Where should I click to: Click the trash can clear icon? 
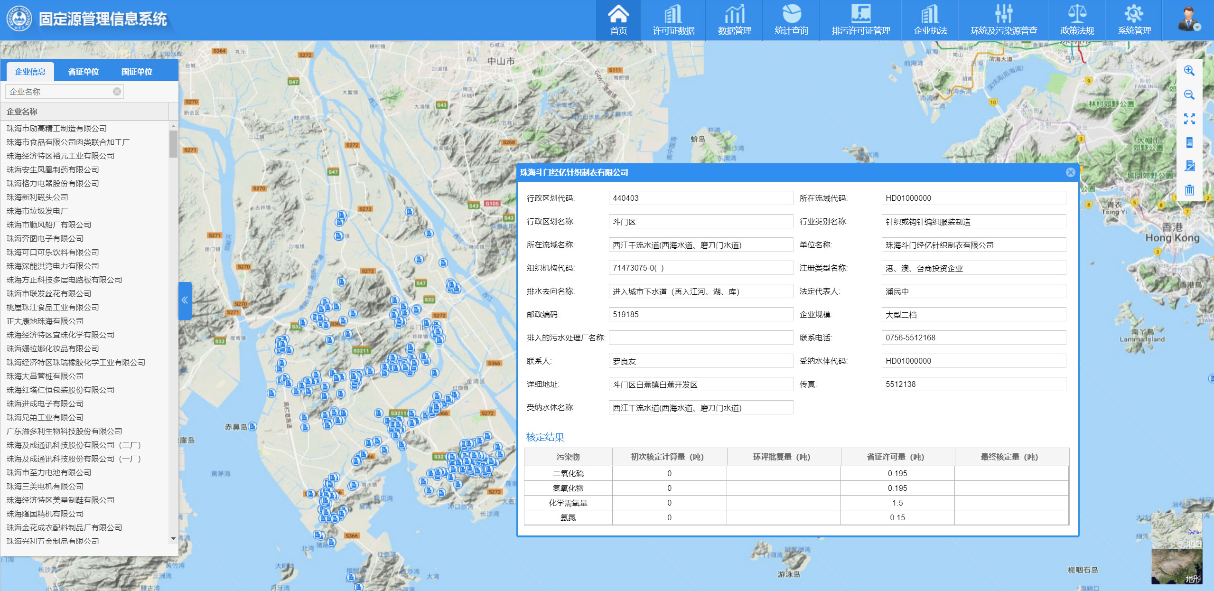click(1189, 190)
